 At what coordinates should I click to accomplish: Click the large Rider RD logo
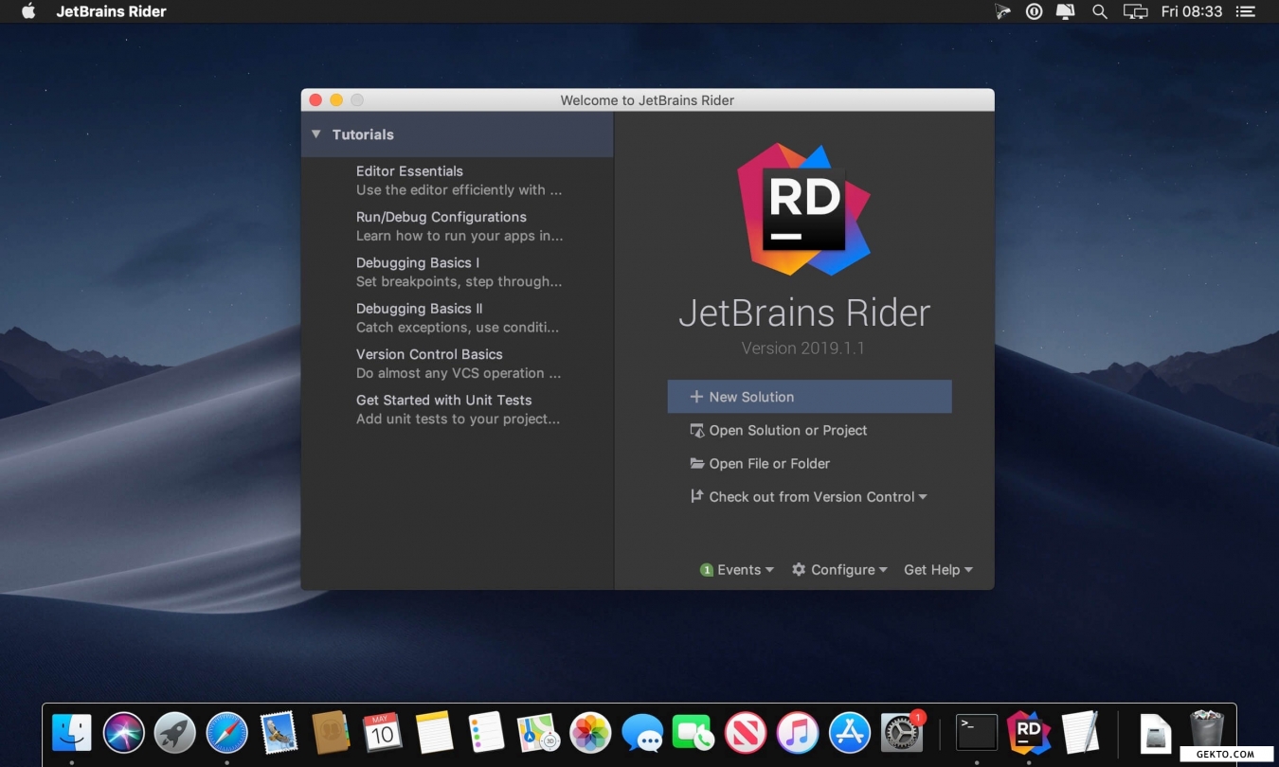(803, 209)
